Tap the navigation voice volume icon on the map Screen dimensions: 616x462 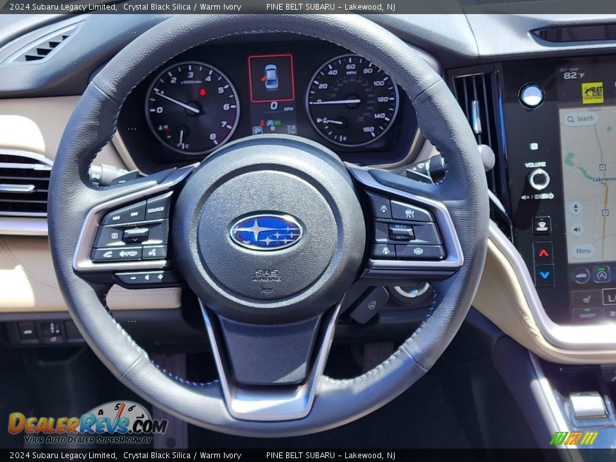click(577, 230)
